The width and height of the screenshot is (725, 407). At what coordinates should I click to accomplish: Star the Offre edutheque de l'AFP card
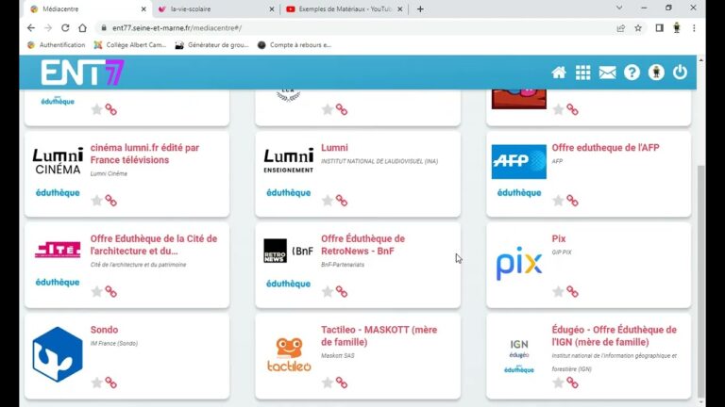pos(558,201)
